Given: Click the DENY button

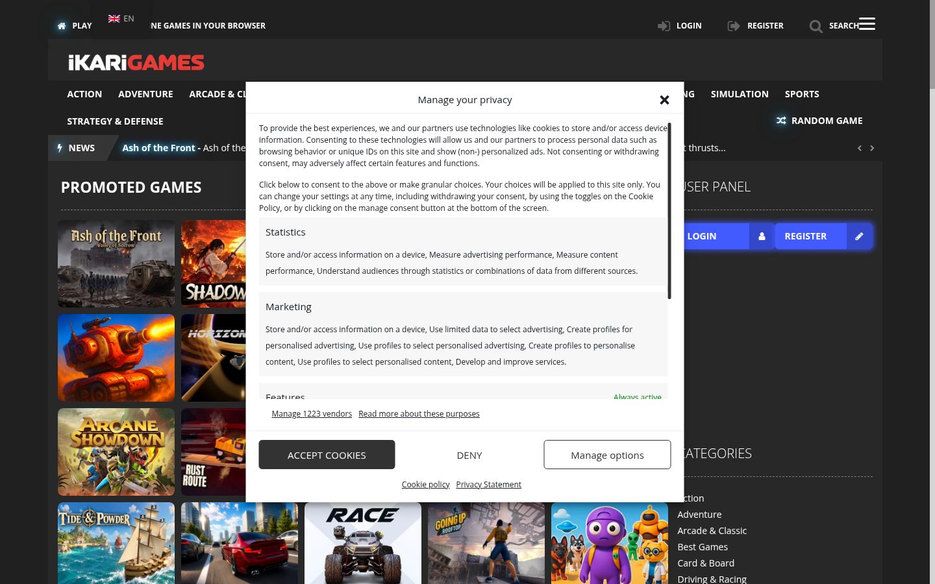Looking at the screenshot, I should click(469, 455).
